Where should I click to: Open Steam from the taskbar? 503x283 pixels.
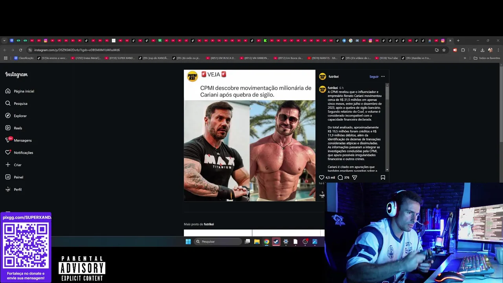click(276, 242)
